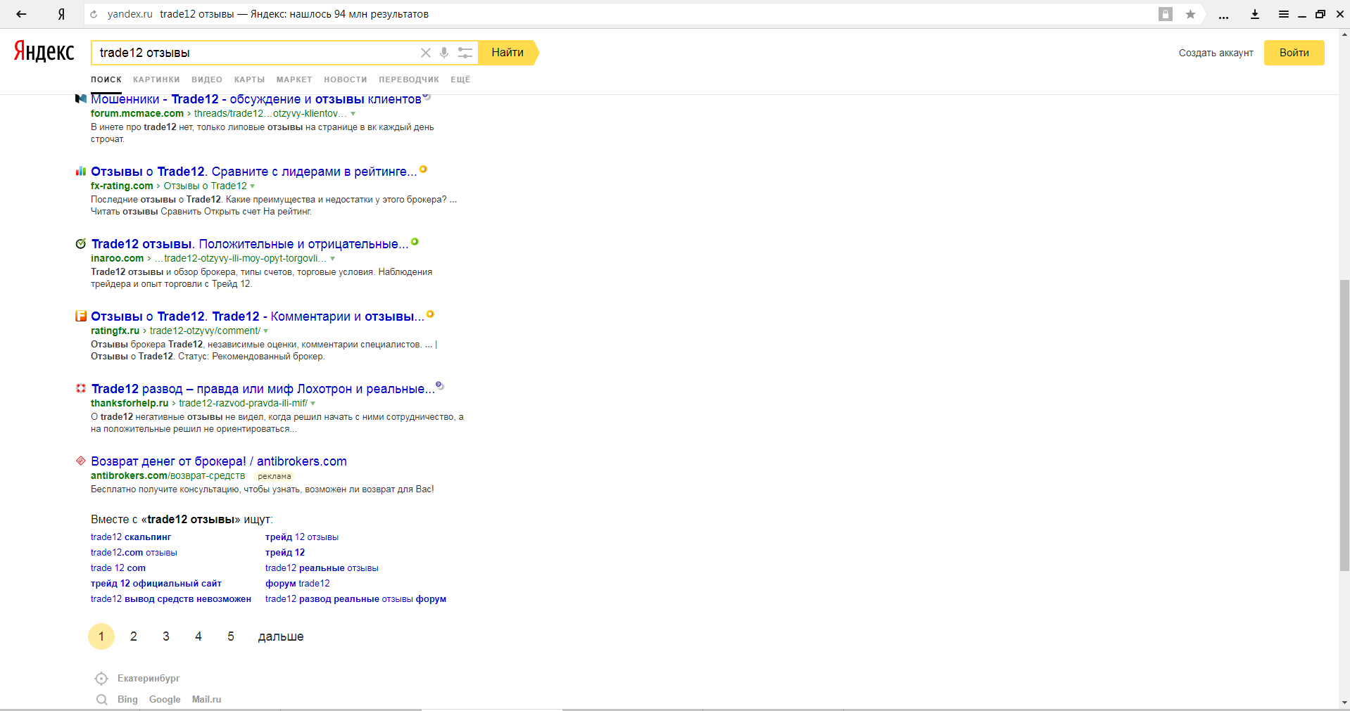This screenshot has height=711, width=1350.
Task: Search the query in Mail.ru
Action: (206, 700)
